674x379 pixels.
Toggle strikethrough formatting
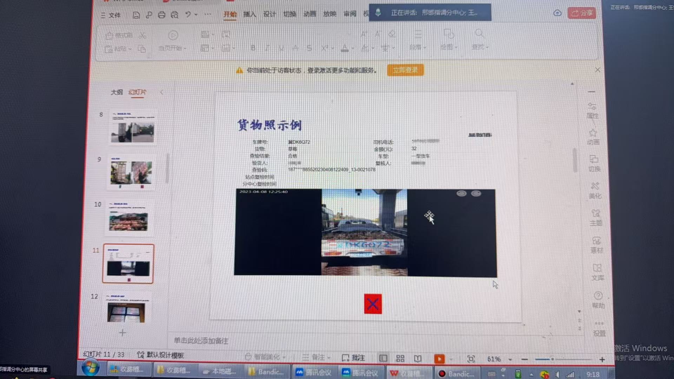[309, 48]
